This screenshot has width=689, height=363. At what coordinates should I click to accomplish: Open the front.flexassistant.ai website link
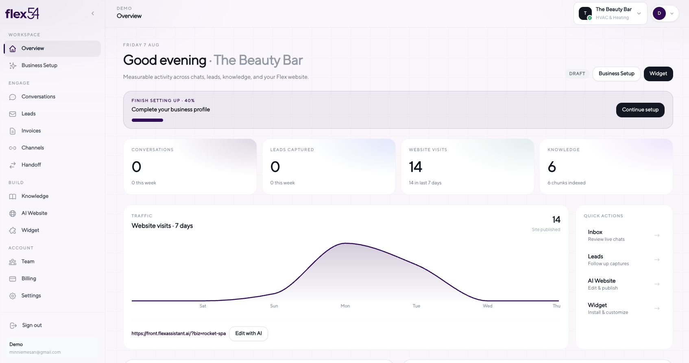(x=179, y=333)
